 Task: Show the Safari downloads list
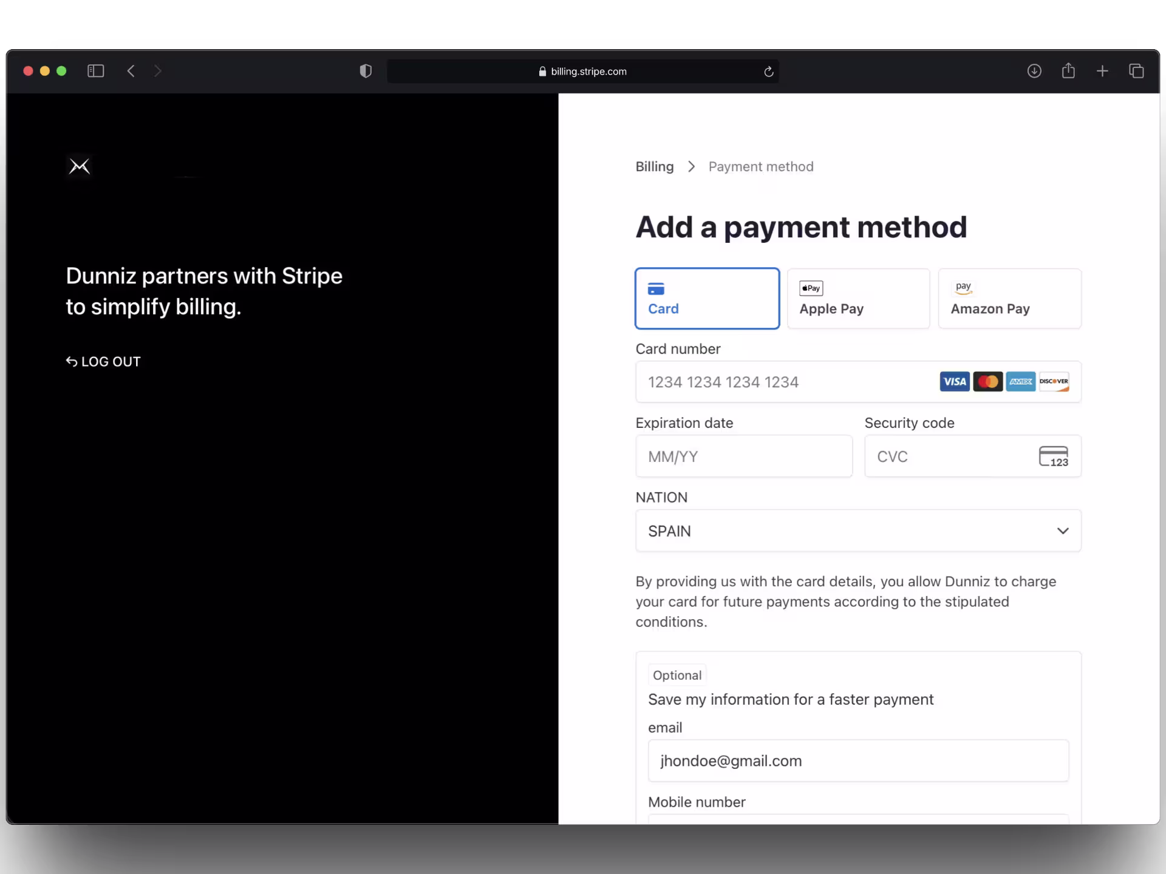coord(1034,71)
